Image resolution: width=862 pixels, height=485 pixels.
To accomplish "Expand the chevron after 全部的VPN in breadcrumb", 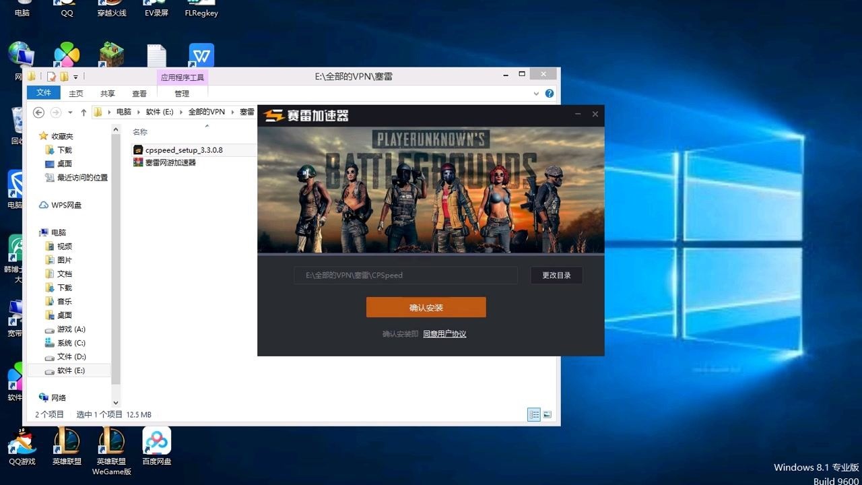I will [x=232, y=112].
